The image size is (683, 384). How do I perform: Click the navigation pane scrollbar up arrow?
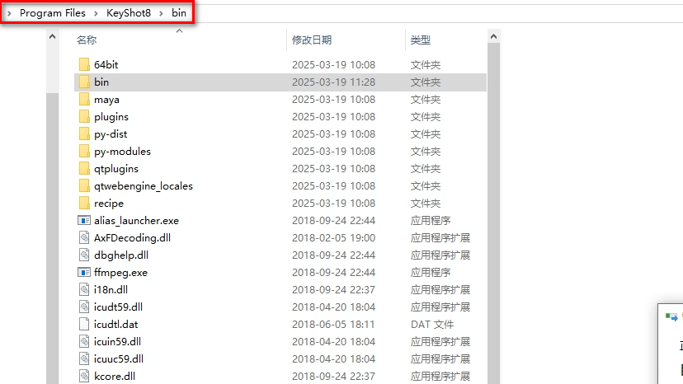[x=52, y=36]
